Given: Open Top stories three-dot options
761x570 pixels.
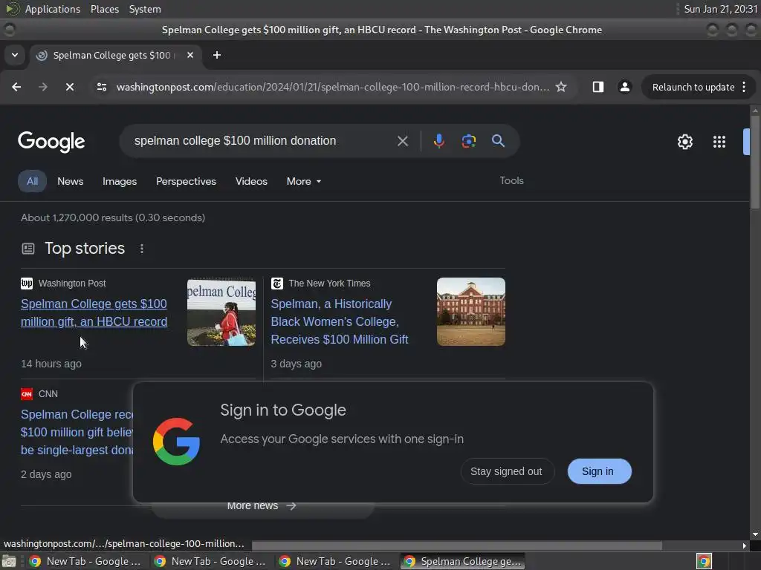Looking at the screenshot, I should (142, 249).
